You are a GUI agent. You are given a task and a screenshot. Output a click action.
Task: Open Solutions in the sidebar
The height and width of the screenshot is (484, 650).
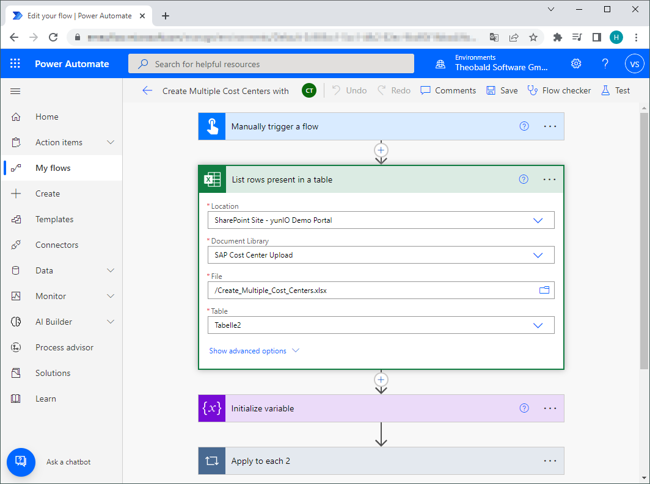(61, 373)
